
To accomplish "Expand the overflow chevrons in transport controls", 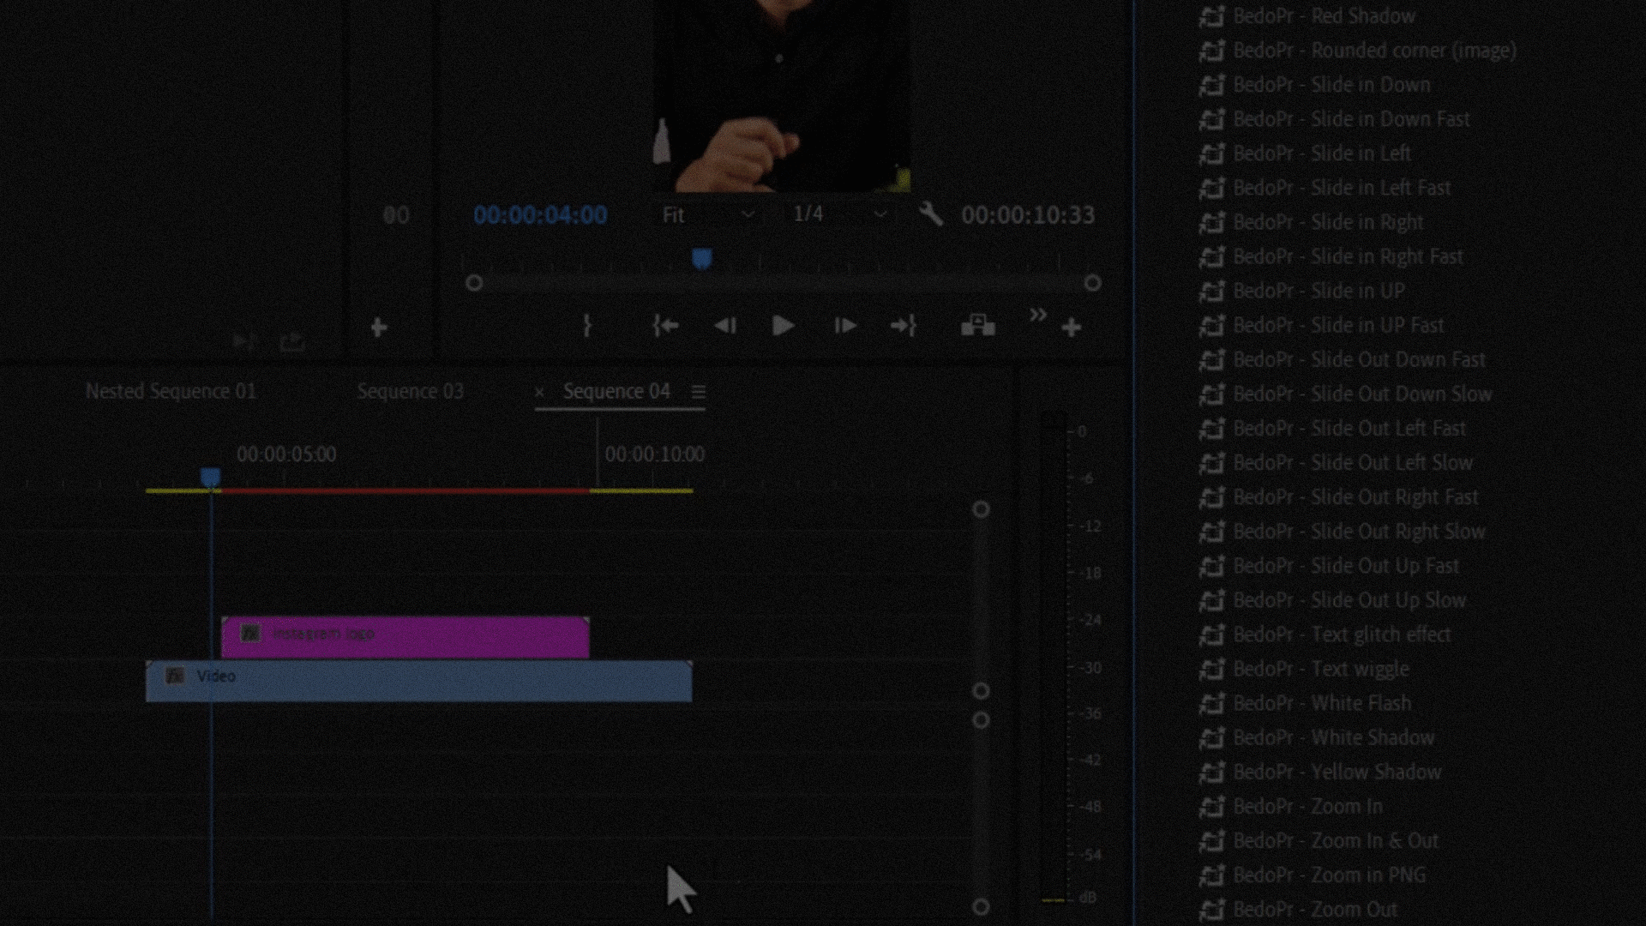I will [1037, 315].
